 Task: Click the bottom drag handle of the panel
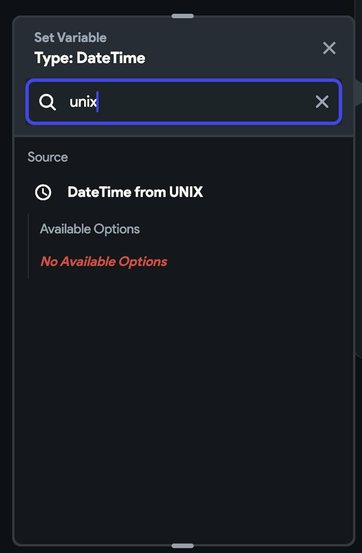coord(183,545)
